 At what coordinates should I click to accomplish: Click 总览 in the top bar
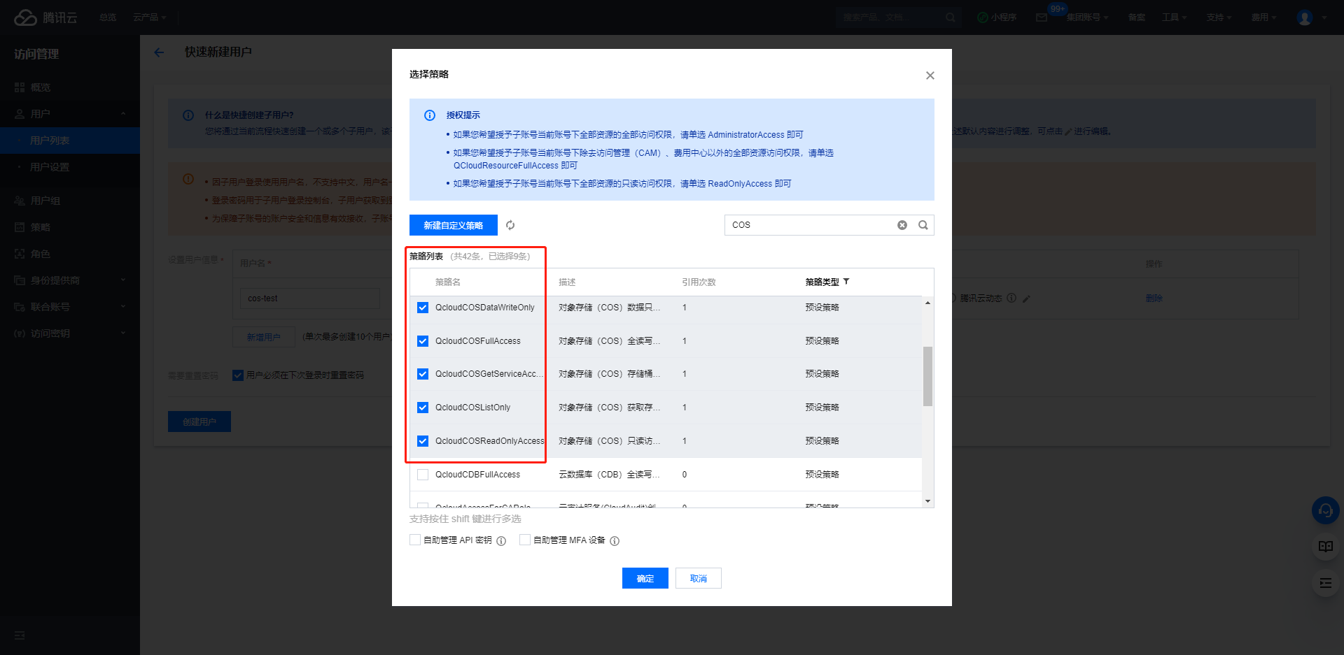coord(108,17)
